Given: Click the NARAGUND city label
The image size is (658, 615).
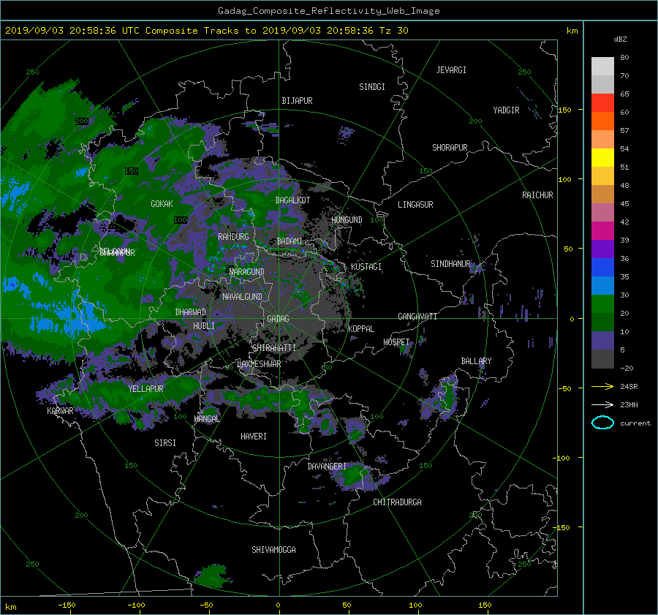Looking at the screenshot, I should point(247,272).
